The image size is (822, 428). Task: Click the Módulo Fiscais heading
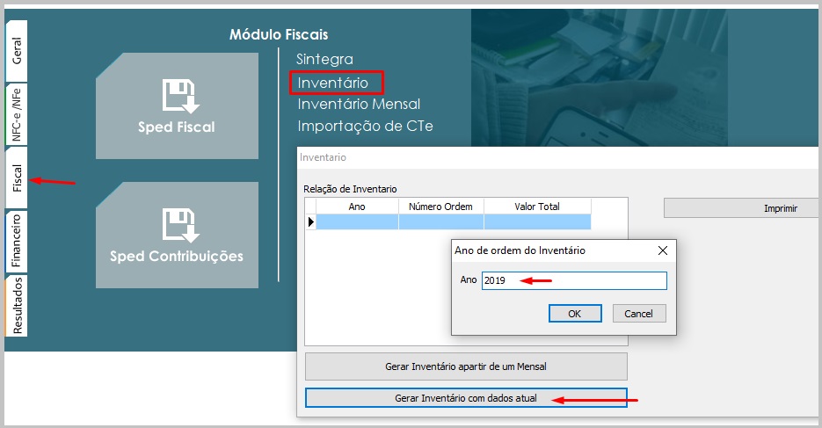(x=279, y=34)
